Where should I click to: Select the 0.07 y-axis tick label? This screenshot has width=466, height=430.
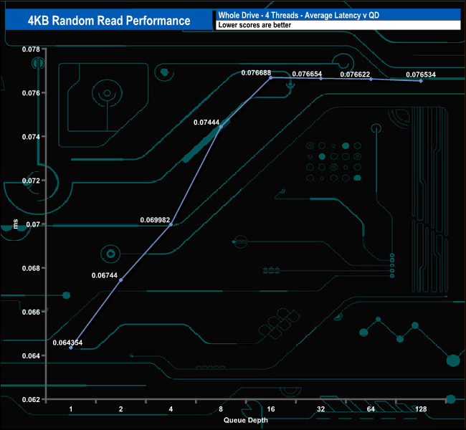33,224
